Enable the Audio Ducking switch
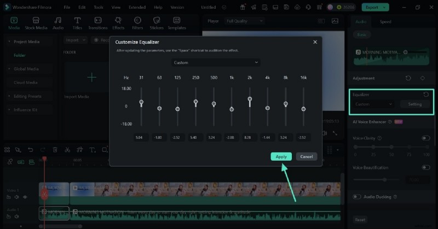This screenshot has height=229, width=438. click(x=357, y=197)
